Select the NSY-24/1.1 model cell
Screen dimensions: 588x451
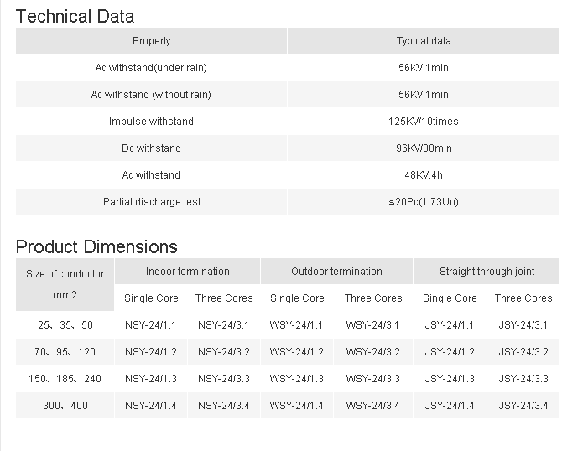[x=151, y=325]
